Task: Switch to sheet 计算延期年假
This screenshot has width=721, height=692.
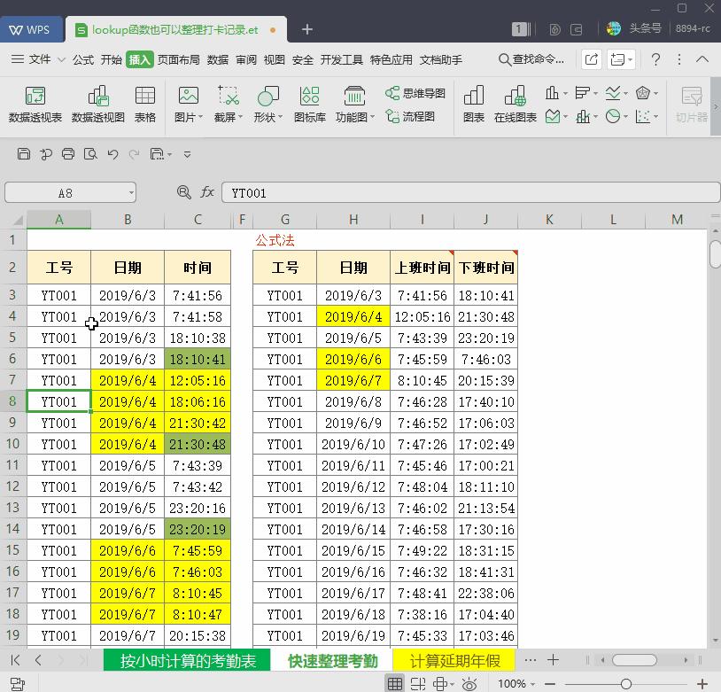Action: [x=454, y=661]
